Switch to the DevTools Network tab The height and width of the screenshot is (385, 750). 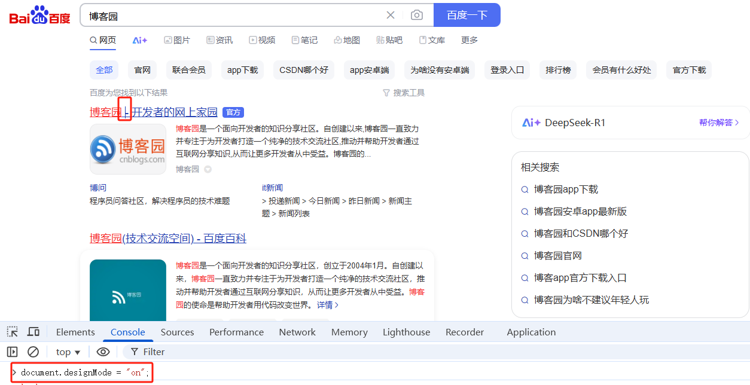tap(297, 332)
